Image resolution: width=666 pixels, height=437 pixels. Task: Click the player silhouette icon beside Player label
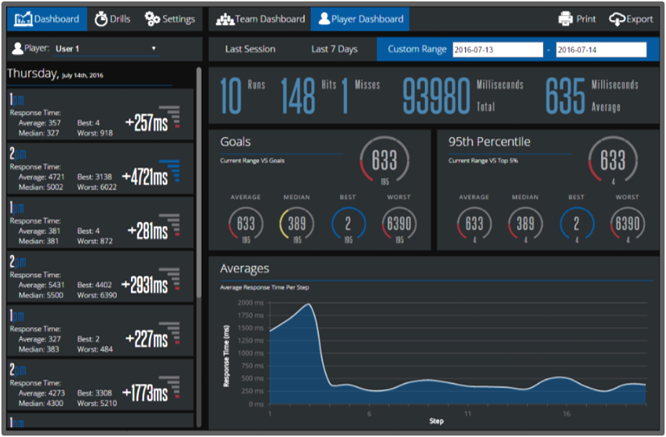18,49
